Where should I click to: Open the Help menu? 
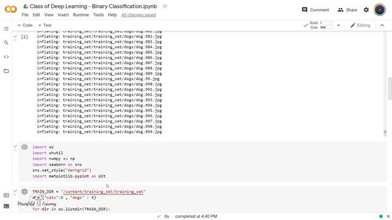point(112,15)
